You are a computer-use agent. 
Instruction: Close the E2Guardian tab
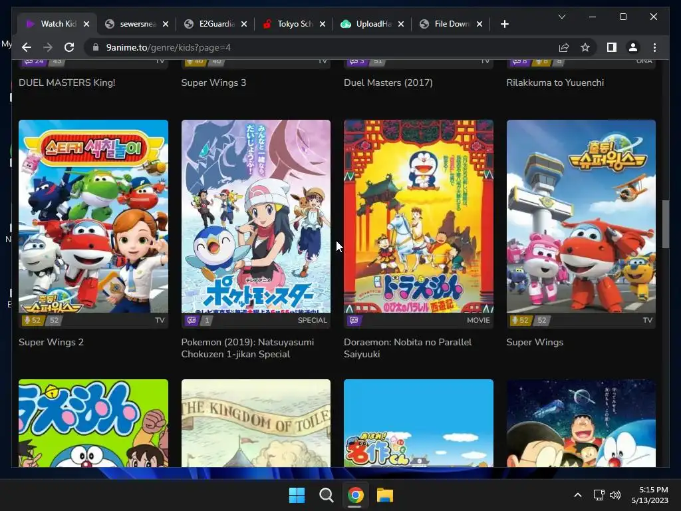click(244, 24)
